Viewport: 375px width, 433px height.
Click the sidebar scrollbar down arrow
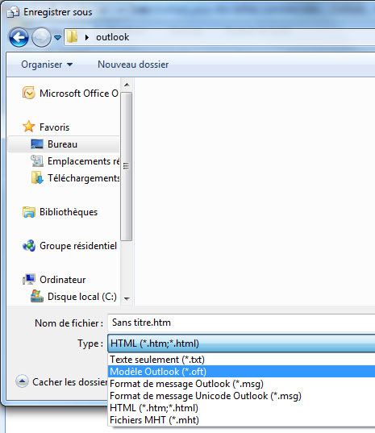[x=127, y=299]
